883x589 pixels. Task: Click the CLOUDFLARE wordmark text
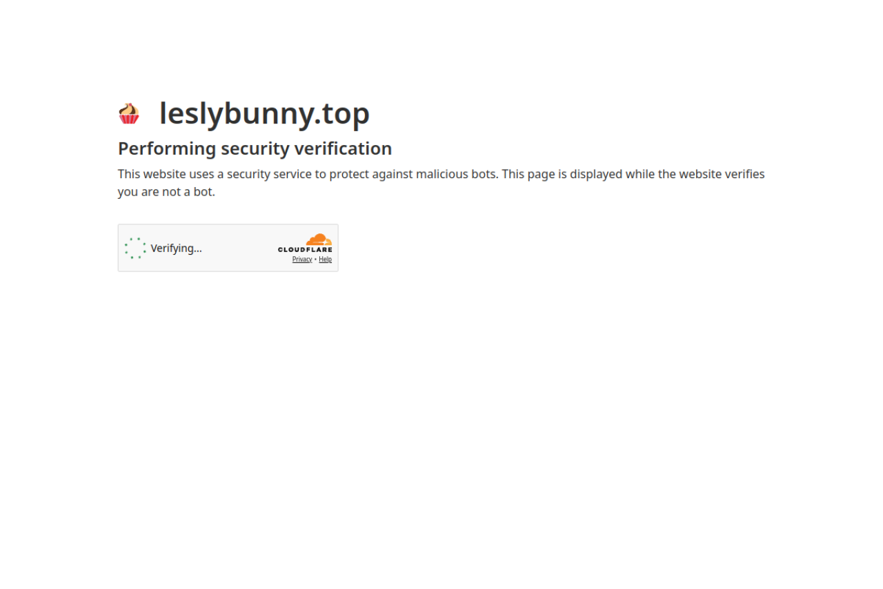coord(305,250)
